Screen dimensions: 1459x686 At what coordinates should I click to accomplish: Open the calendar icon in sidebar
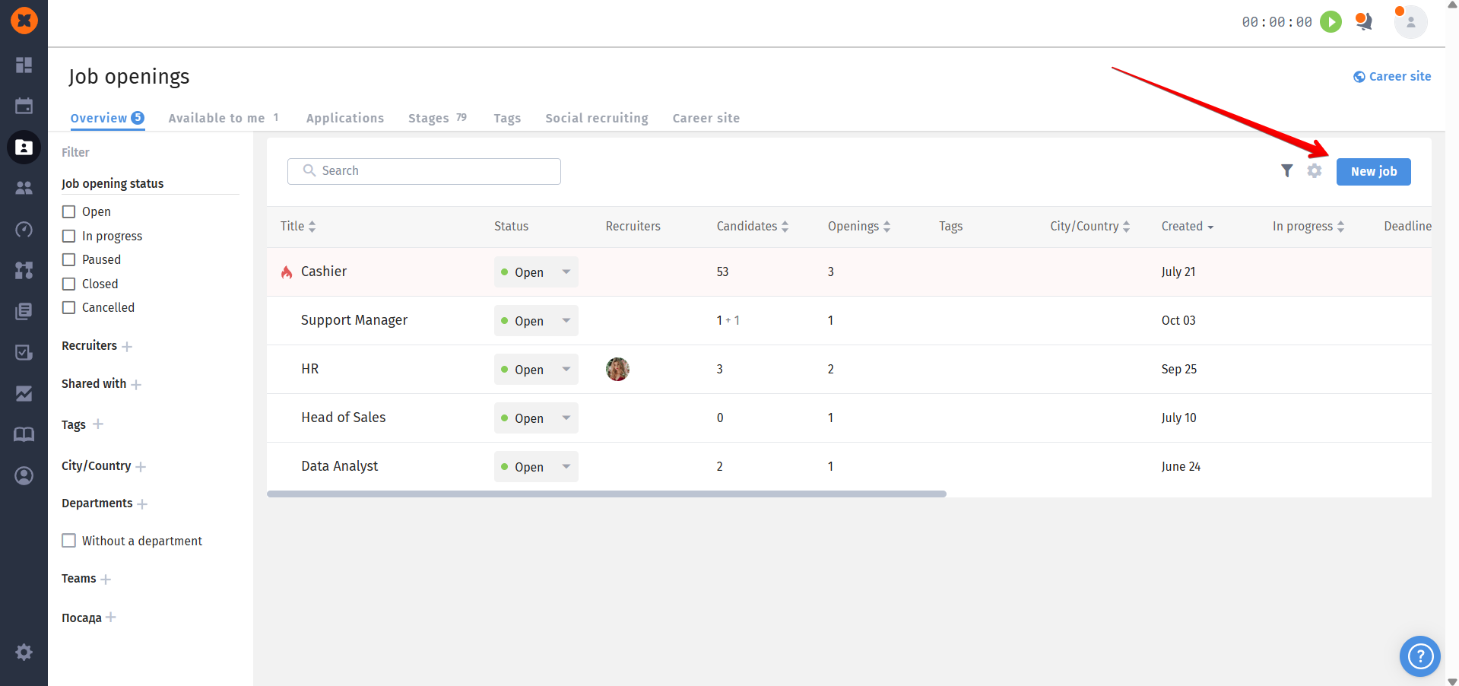(24, 106)
